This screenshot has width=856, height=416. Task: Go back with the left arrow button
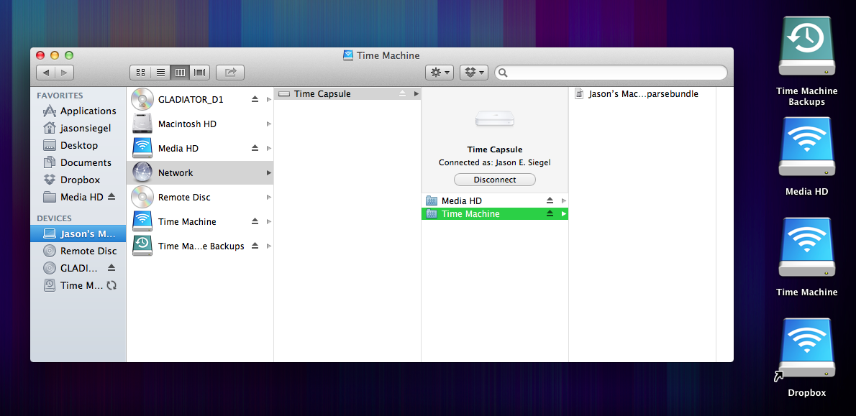pos(45,72)
